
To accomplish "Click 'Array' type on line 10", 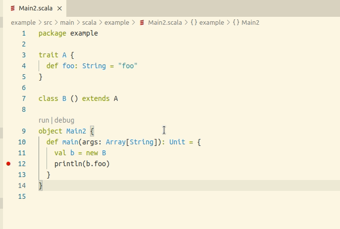I will click(x=116, y=142).
